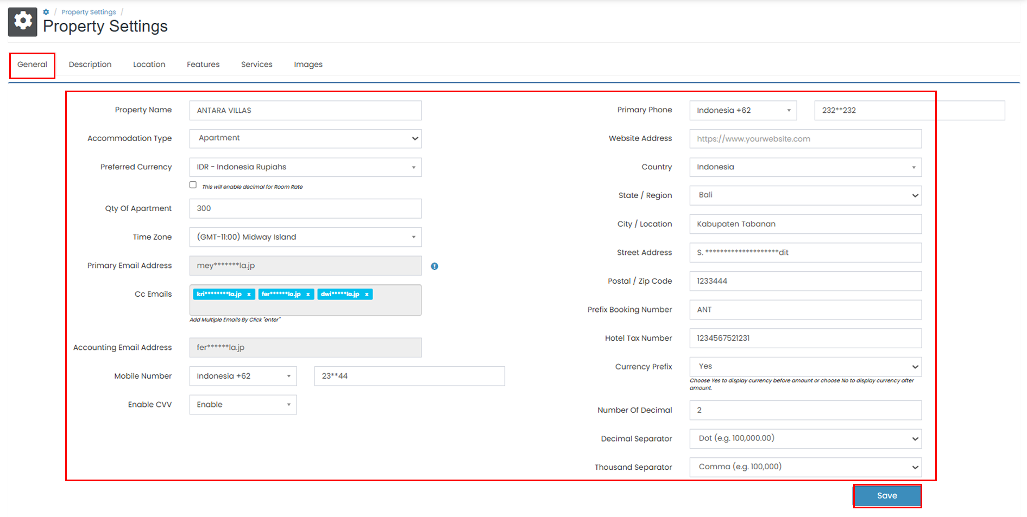This screenshot has width=1027, height=517.
Task: Click the small gear breadcrumb home icon
Action: click(x=46, y=12)
